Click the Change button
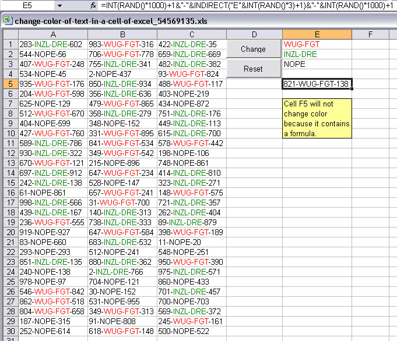The height and width of the screenshot is (341, 397). click(x=254, y=49)
